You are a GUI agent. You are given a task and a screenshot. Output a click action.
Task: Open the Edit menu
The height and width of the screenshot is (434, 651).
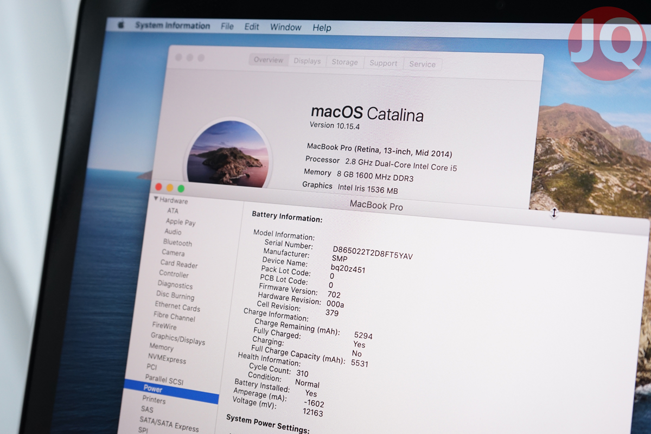252,27
